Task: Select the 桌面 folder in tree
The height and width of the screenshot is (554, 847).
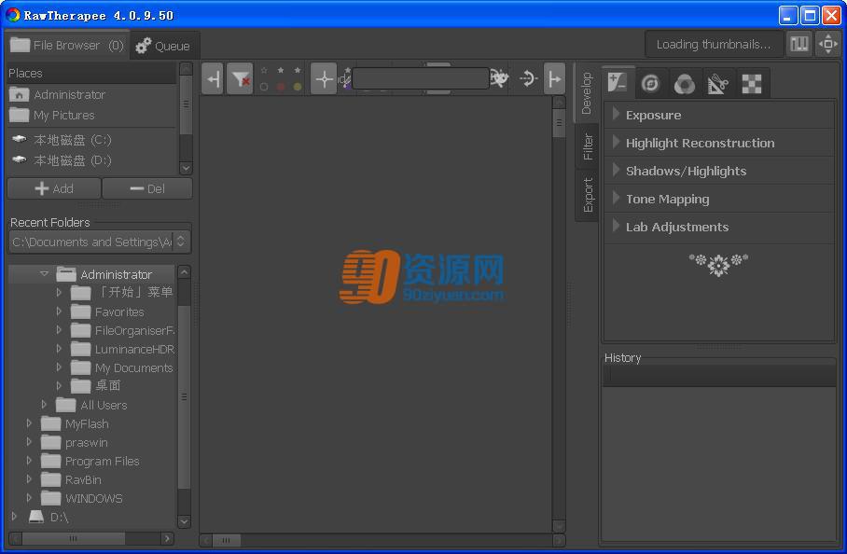Action: point(107,385)
